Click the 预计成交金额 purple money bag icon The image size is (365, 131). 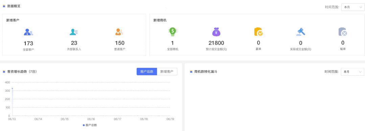(216, 32)
